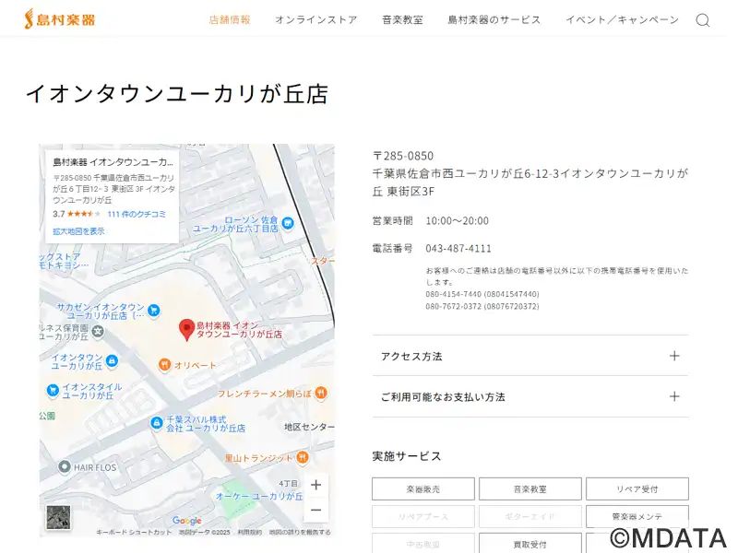738x553 pixels.
Task: Open the 音楽教室 menu
Action: pos(402,19)
